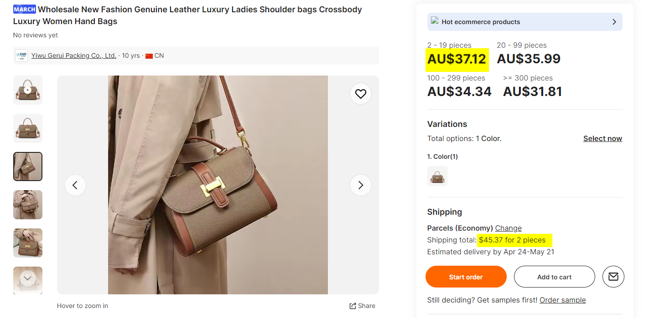
Task: Show next product image
Action: (361, 185)
